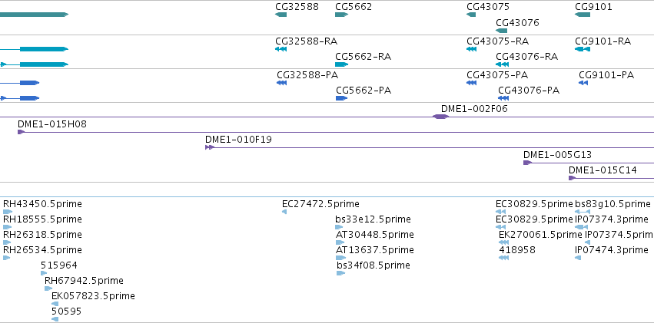Select the CG43075-RA transcript label
This screenshot has width=654, height=323.
tap(497, 41)
